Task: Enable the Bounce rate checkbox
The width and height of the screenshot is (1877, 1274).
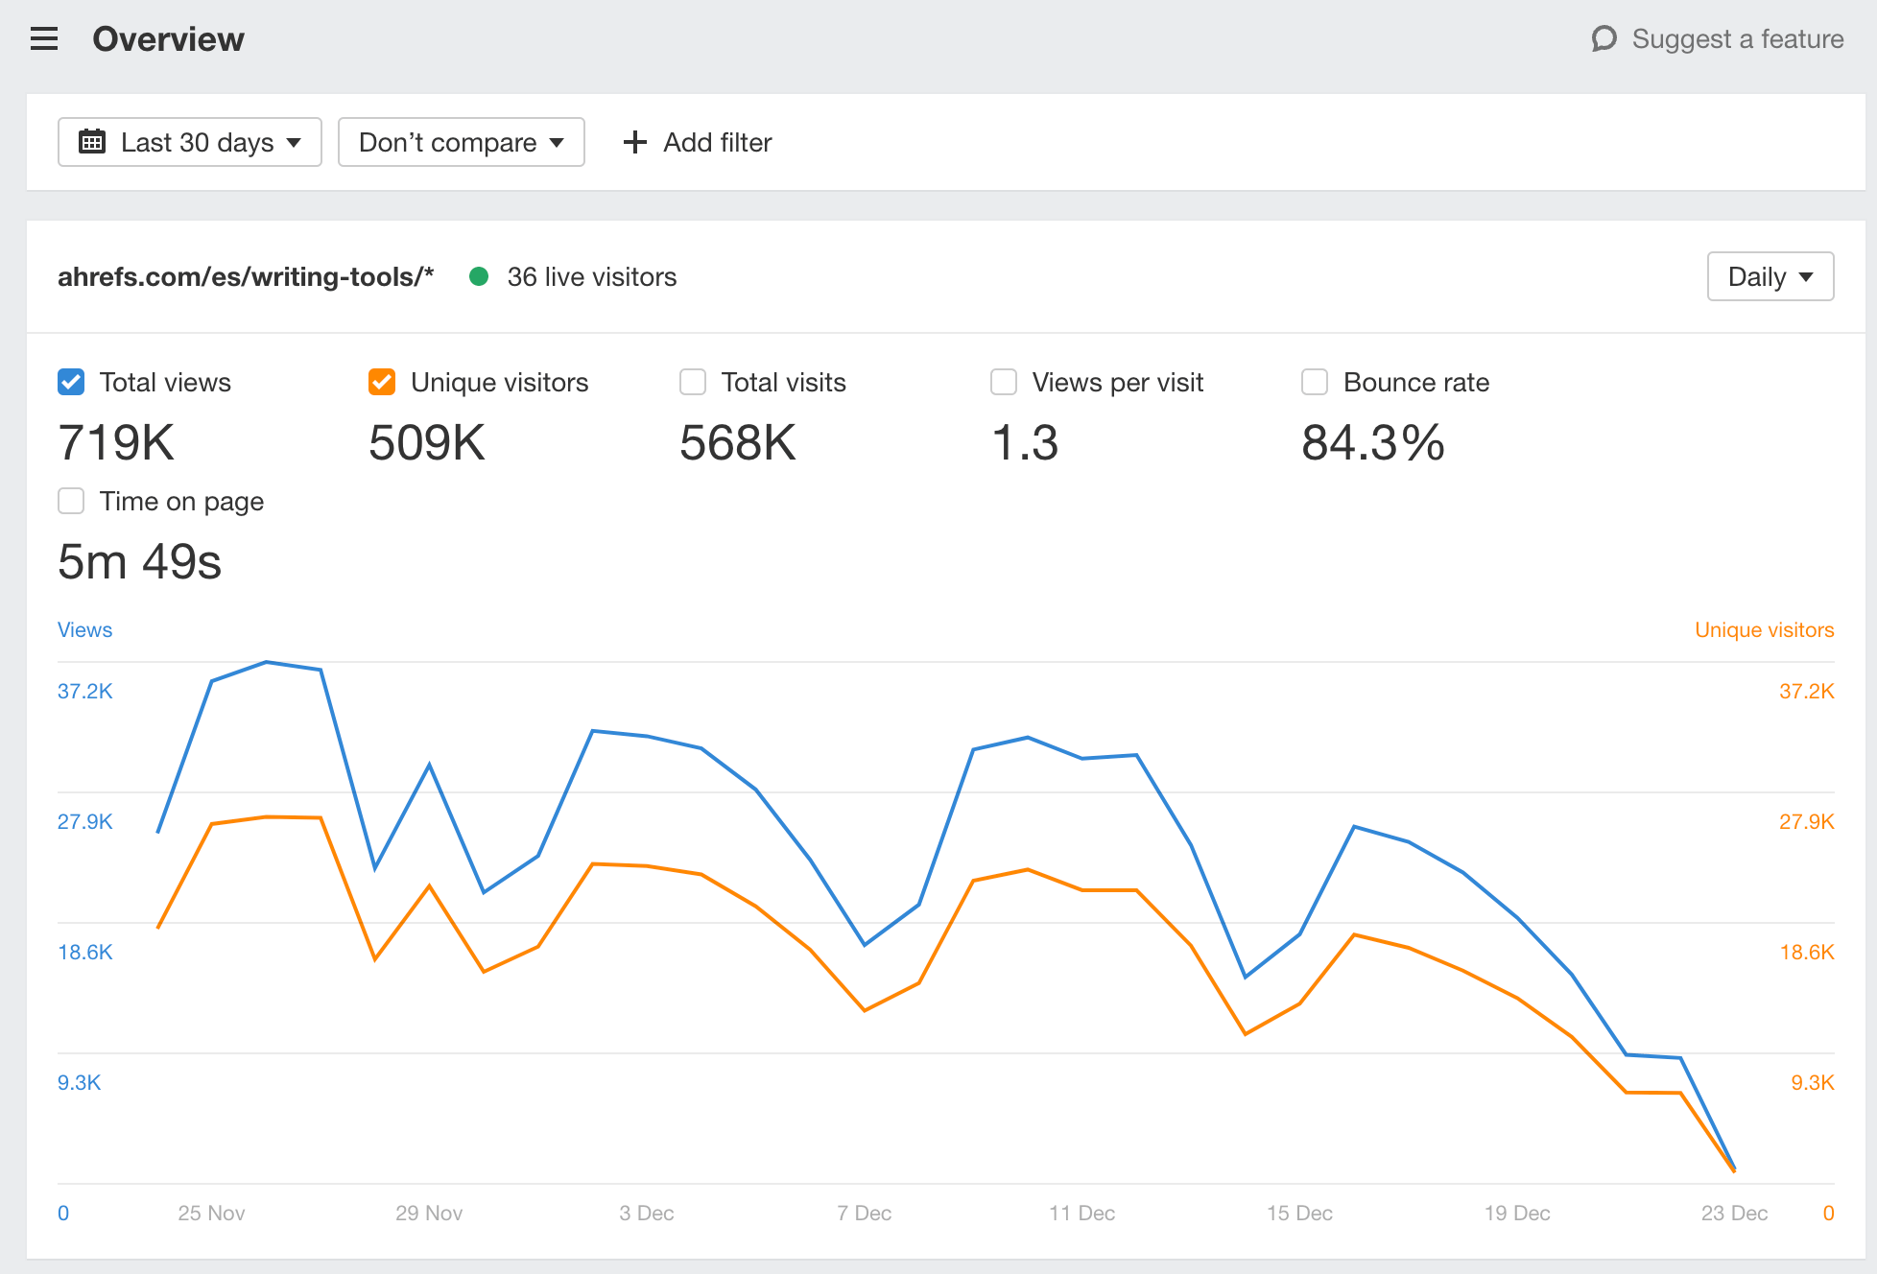Action: pos(1315,382)
